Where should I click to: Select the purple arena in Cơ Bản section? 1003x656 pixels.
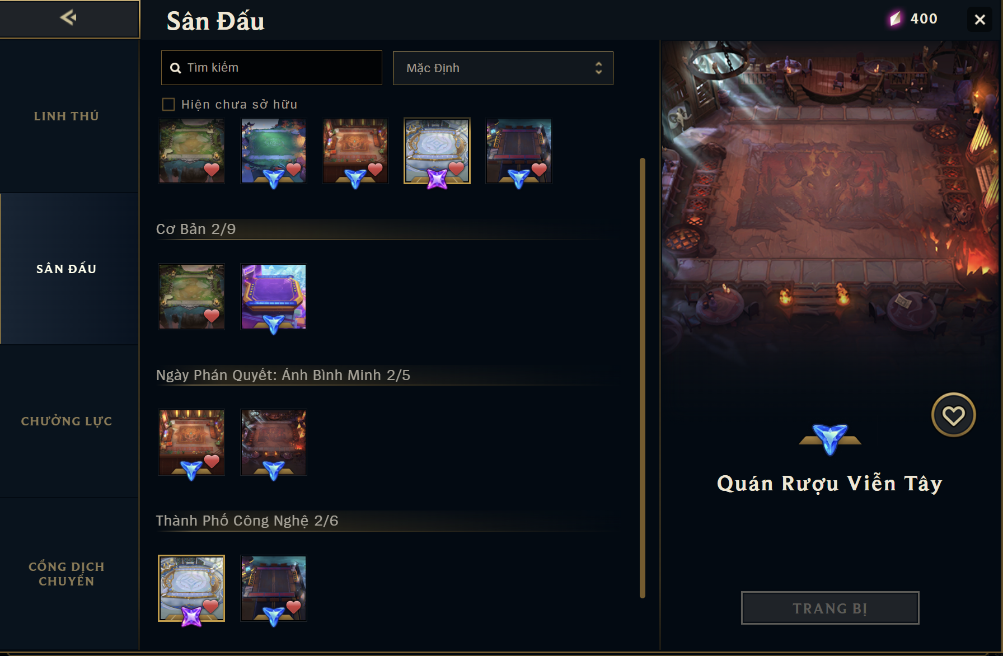tap(274, 297)
